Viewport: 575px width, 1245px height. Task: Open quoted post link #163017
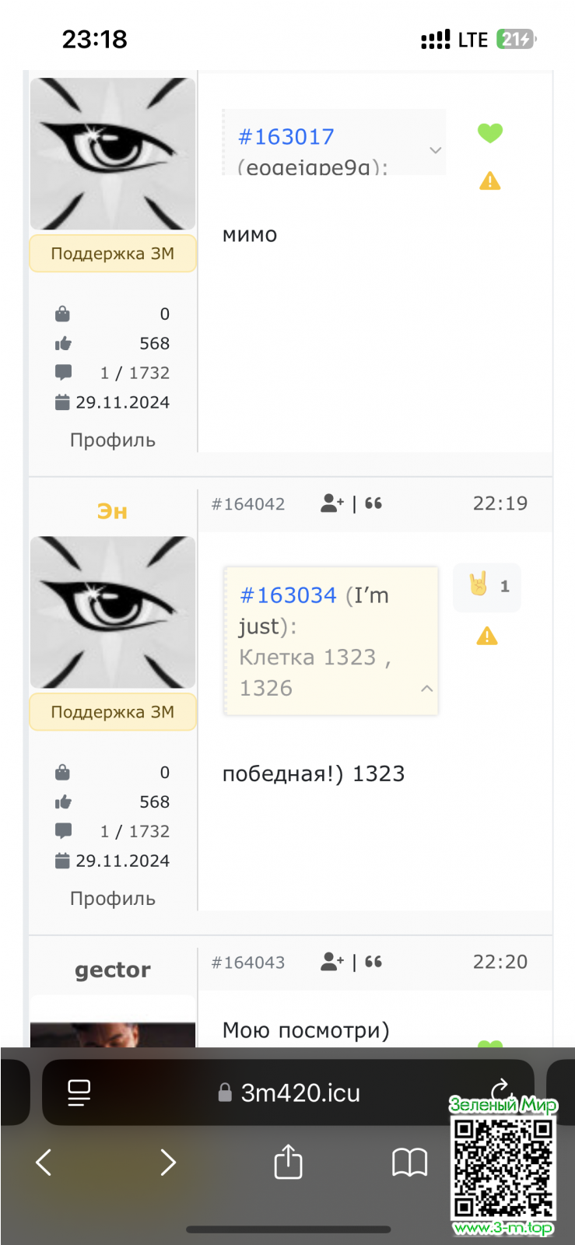[286, 137]
